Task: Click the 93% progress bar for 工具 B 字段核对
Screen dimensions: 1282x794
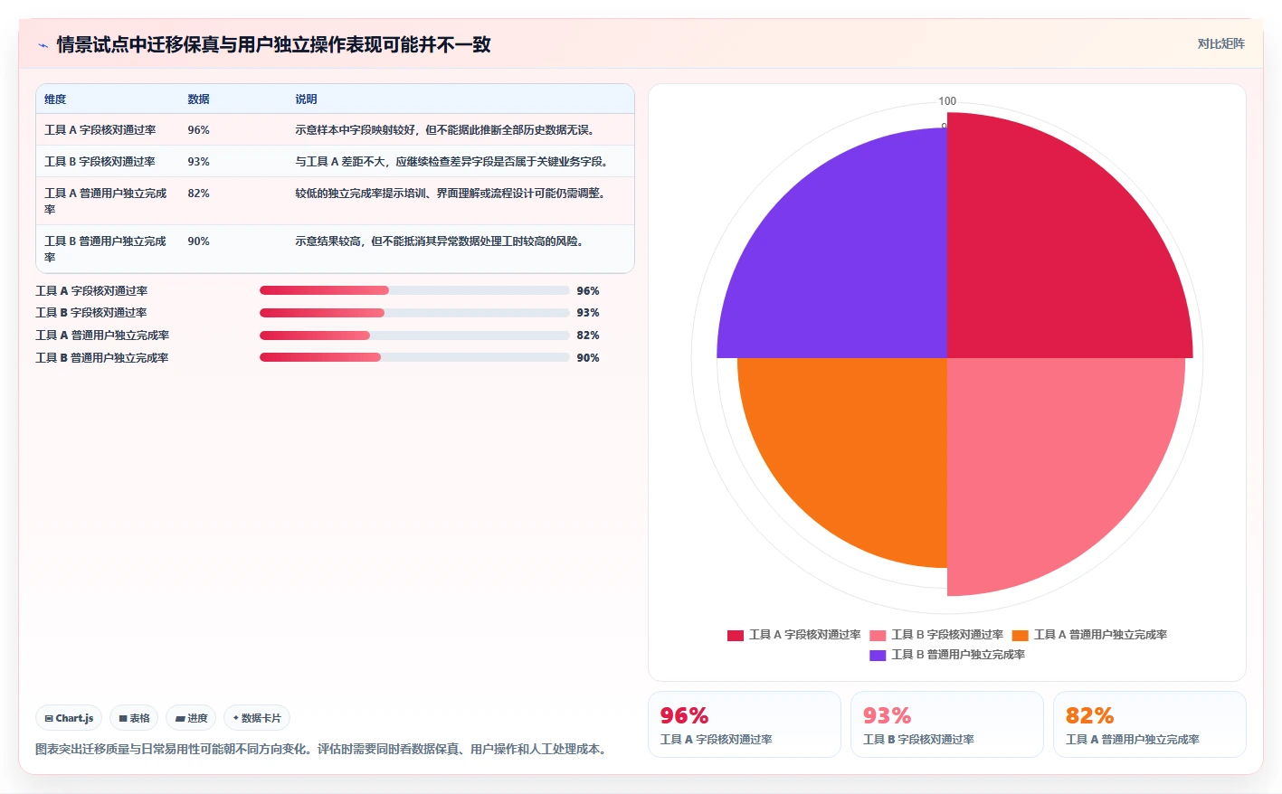Action: coord(414,313)
